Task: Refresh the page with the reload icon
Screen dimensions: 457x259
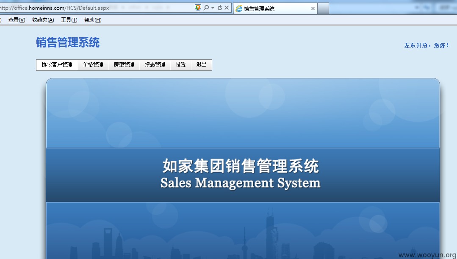Action: (220, 8)
